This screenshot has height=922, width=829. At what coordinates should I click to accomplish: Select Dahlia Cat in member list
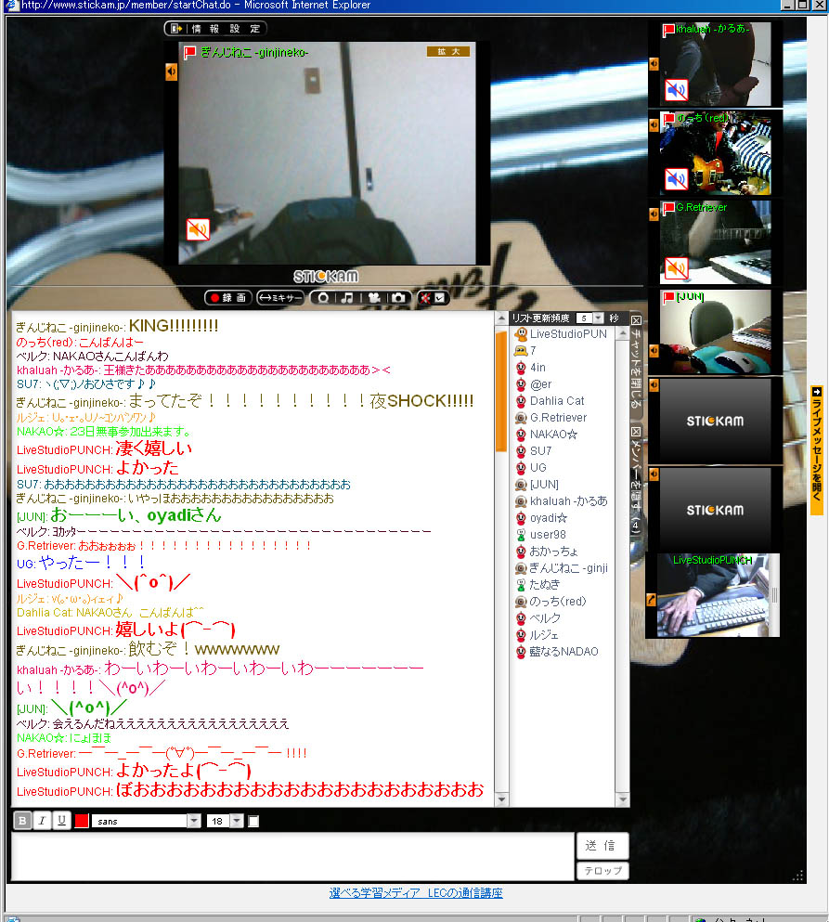(x=550, y=401)
